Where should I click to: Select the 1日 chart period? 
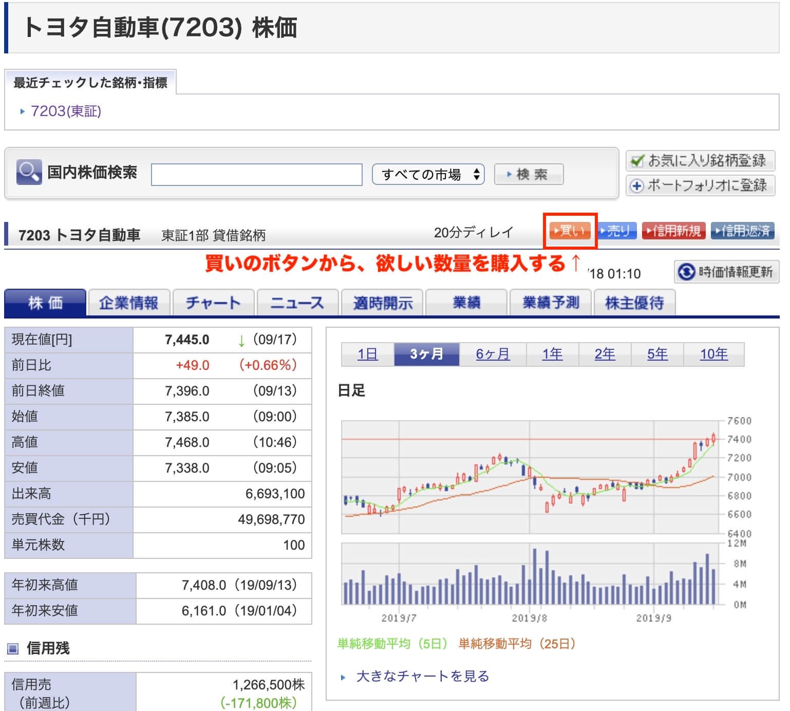368,354
